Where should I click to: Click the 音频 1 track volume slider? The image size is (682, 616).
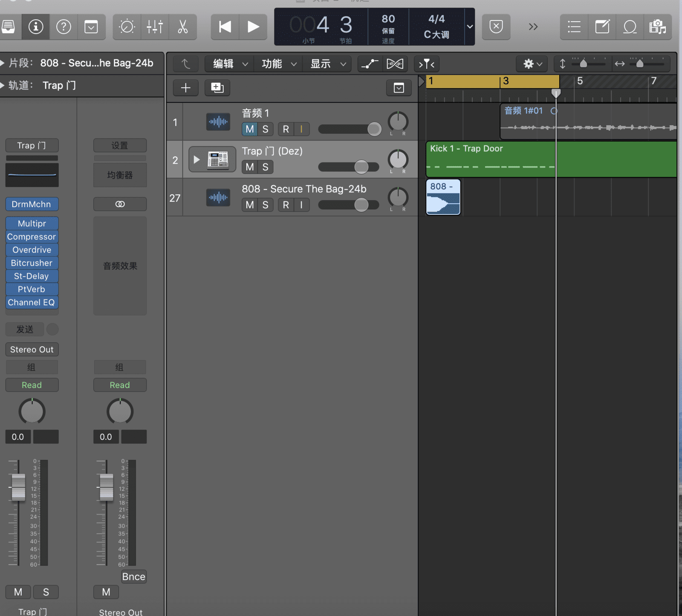click(x=350, y=129)
